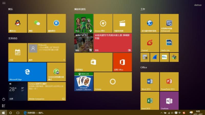
Task: Click the Get Office tile
Action: tap(122, 62)
